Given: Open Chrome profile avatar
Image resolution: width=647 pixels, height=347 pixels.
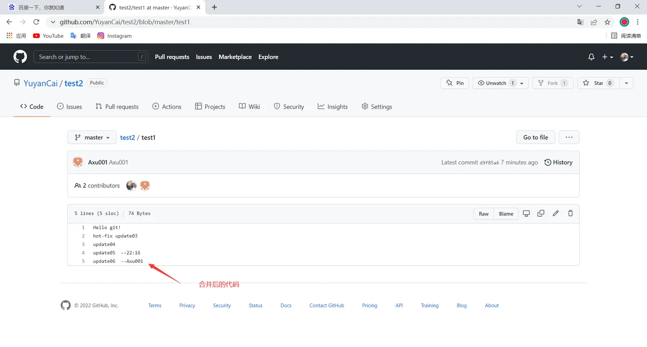Looking at the screenshot, I should coord(624,22).
